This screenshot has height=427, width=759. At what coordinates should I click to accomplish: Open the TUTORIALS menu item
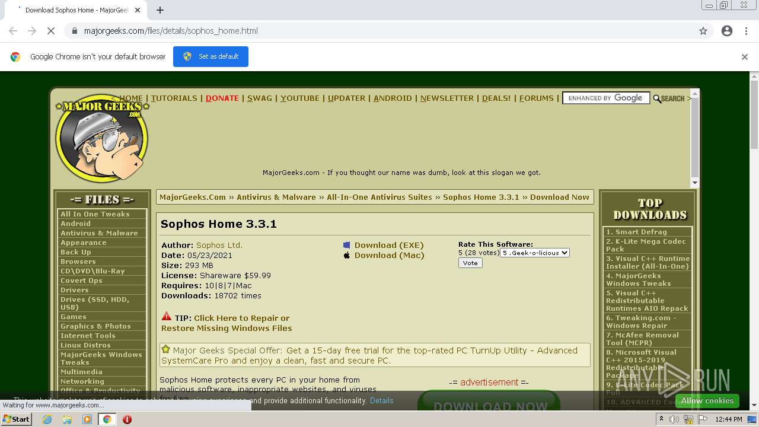click(x=174, y=98)
